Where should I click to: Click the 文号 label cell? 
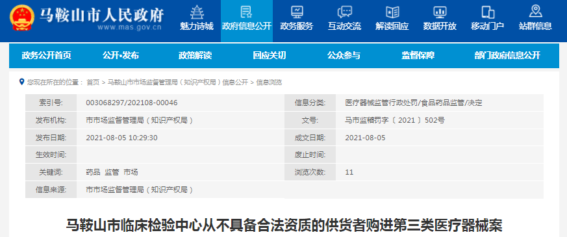[310, 120]
